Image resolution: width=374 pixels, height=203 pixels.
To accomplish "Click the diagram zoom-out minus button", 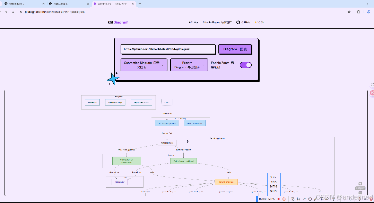I will (x=360, y=193).
